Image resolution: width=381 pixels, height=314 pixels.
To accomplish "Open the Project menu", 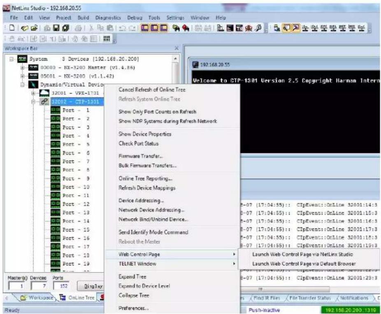I will pyautogui.click(x=63, y=18).
